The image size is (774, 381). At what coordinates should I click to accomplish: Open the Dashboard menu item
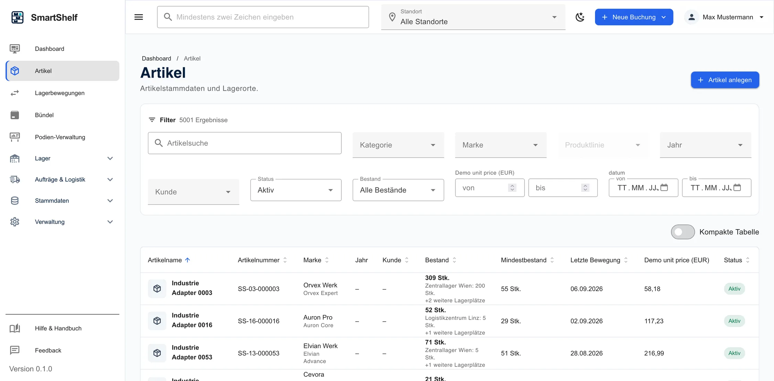click(63, 49)
